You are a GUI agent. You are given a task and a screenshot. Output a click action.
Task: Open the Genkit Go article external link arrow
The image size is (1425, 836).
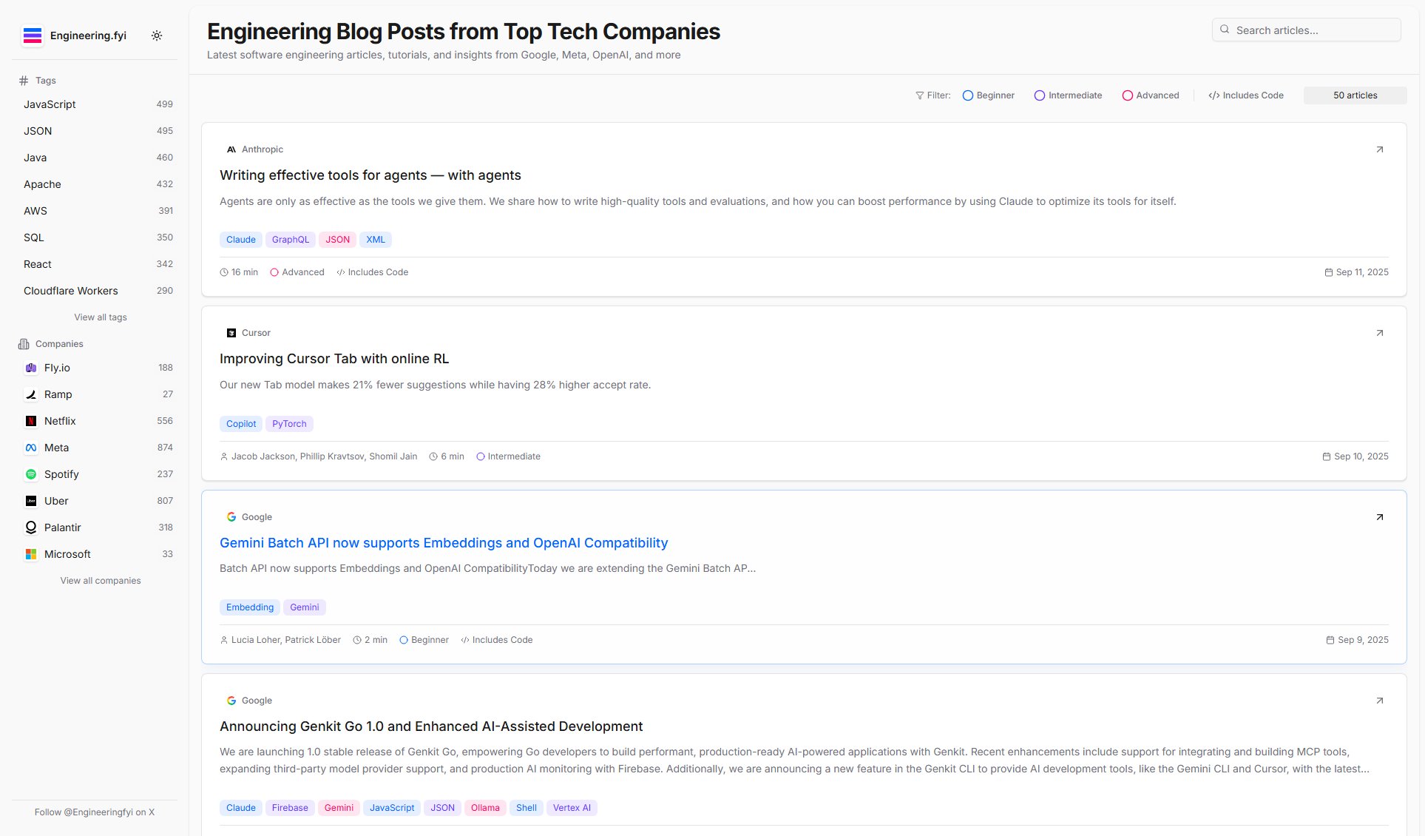[x=1379, y=701]
